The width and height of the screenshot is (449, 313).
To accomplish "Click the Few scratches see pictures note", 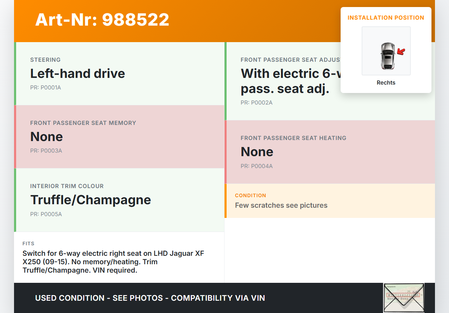I will (281, 205).
